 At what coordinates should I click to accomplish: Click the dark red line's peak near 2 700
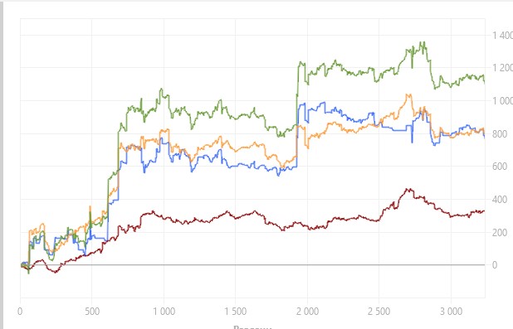tap(408, 190)
